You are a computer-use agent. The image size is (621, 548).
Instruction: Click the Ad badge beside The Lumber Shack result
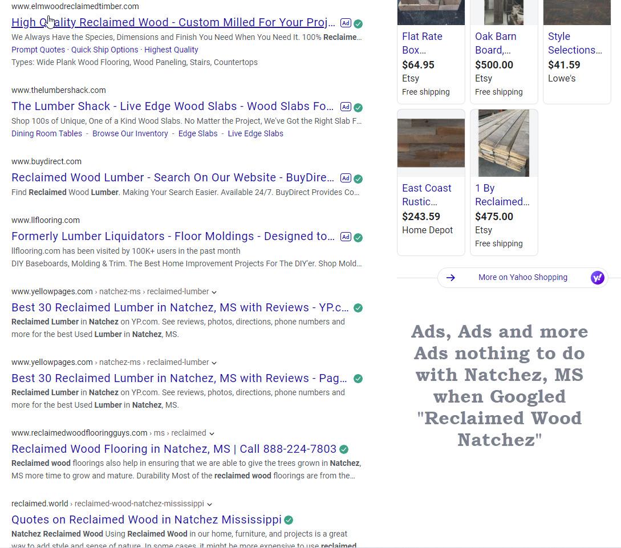click(x=346, y=107)
